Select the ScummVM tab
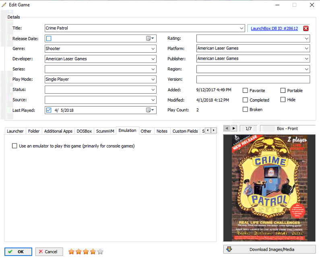 (105, 131)
